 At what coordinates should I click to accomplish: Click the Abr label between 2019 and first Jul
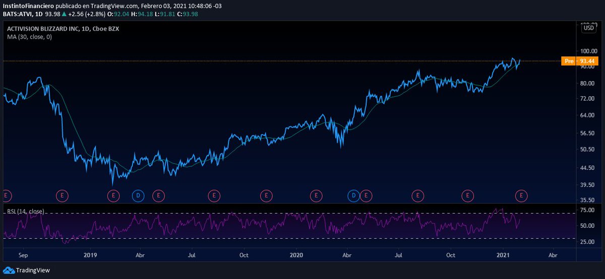click(x=141, y=255)
